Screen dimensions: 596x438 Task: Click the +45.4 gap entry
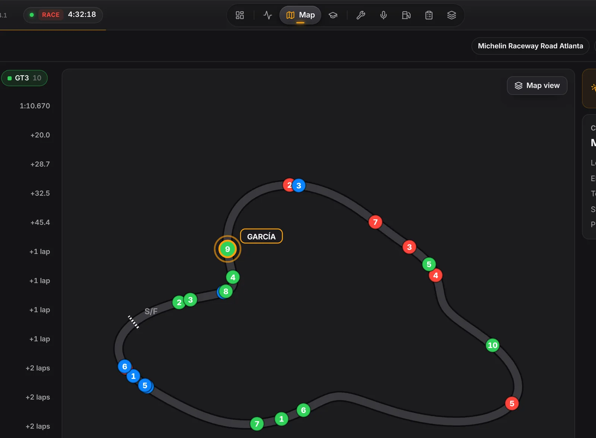[x=40, y=222]
